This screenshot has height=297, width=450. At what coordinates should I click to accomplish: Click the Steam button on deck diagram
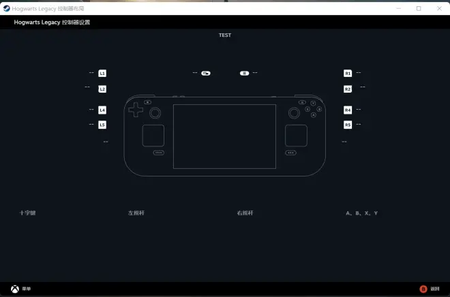159,153
